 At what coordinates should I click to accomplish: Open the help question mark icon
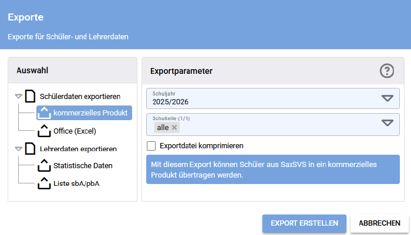pos(386,71)
